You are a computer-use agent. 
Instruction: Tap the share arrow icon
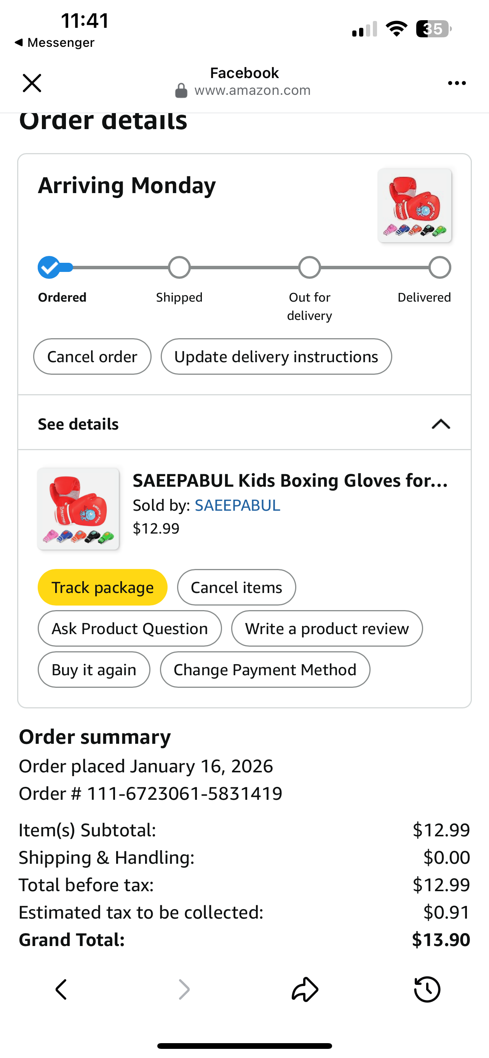(305, 989)
